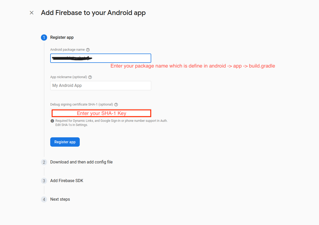The height and width of the screenshot is (225, 319).
Task: Select the Register app step heading
Action: tap(62, 37)
